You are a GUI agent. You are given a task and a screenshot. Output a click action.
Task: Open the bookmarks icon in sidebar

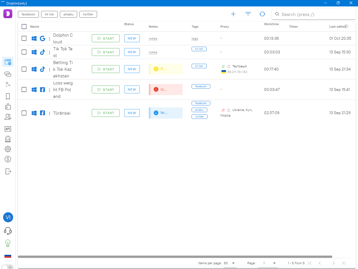[8, 96]
